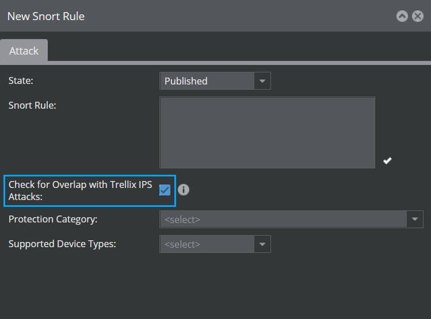The height and width of the screenshot is (319, 431).
Task: Uncheck Check for Overlap with Trellix IPS Attacks
Action: 165,190
